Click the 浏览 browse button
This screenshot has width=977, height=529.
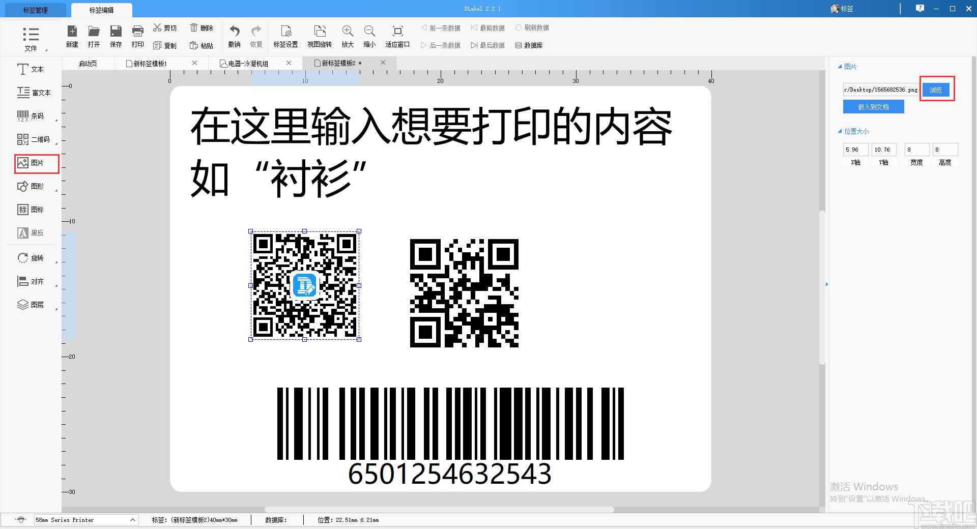pos(937,90)
